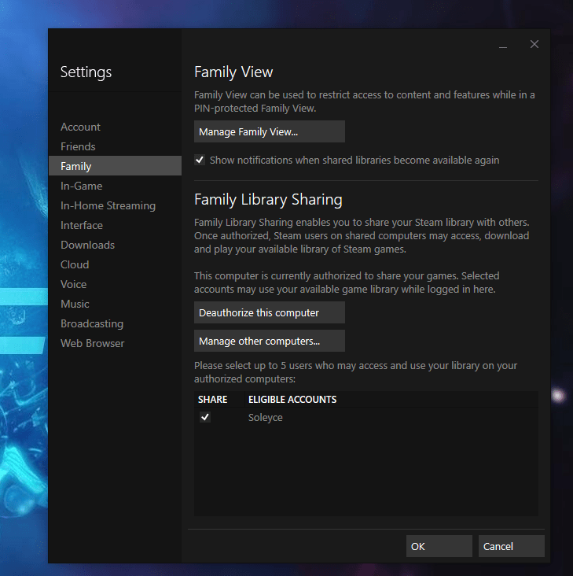This screenshot has width=573, height=576.
Task: Open the In-Game settings category
Action: [82, 186]
